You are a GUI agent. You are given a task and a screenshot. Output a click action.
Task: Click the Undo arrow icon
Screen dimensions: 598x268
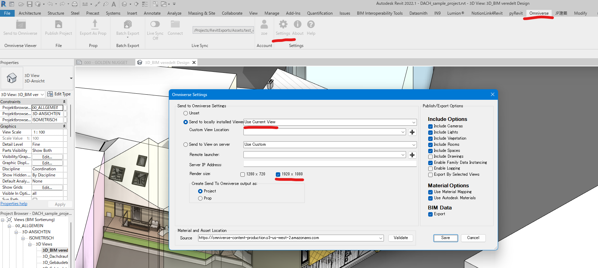(x=50, y=4)
